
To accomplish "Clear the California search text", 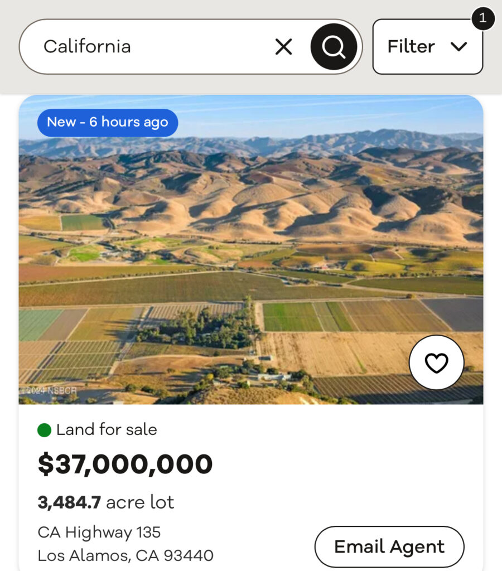I will [283, 47].
